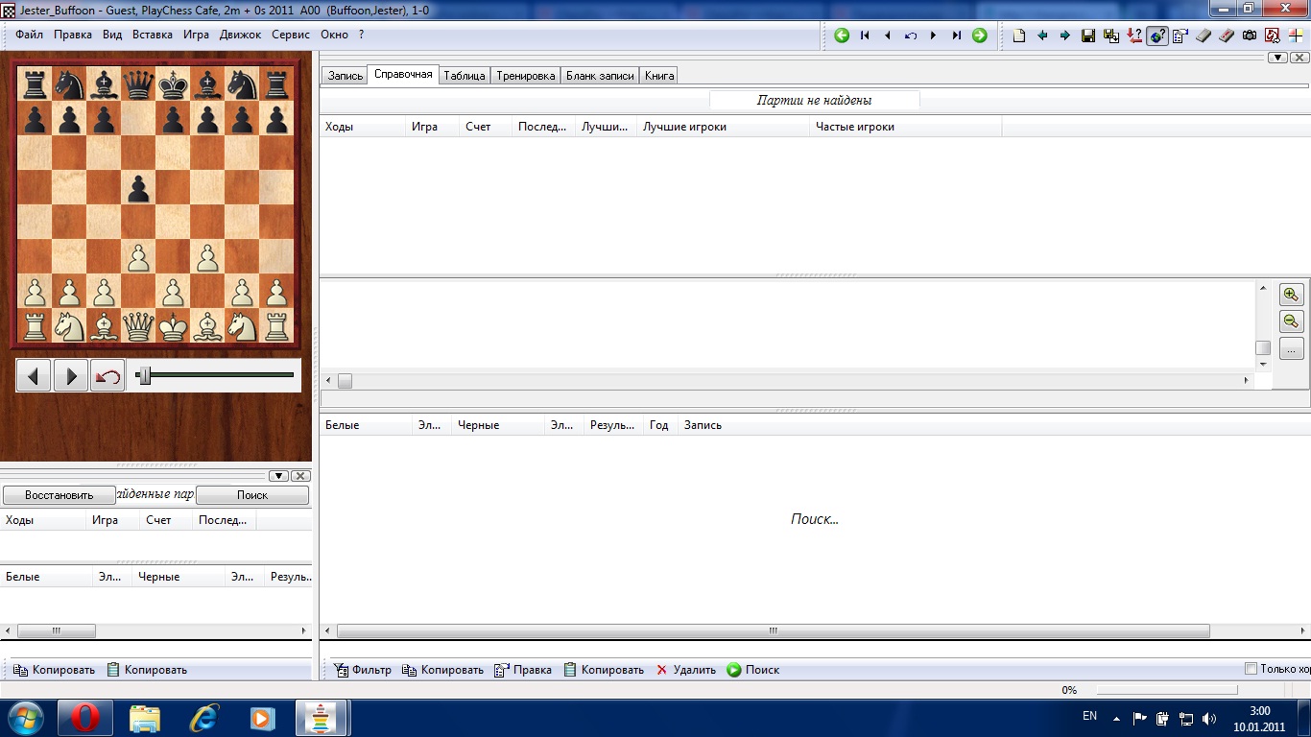Image resolution: width=1311 pixels, height=737 pixels.
Task: Switch to the 'Тренировка' tab
Action: [x=525, y=76]
